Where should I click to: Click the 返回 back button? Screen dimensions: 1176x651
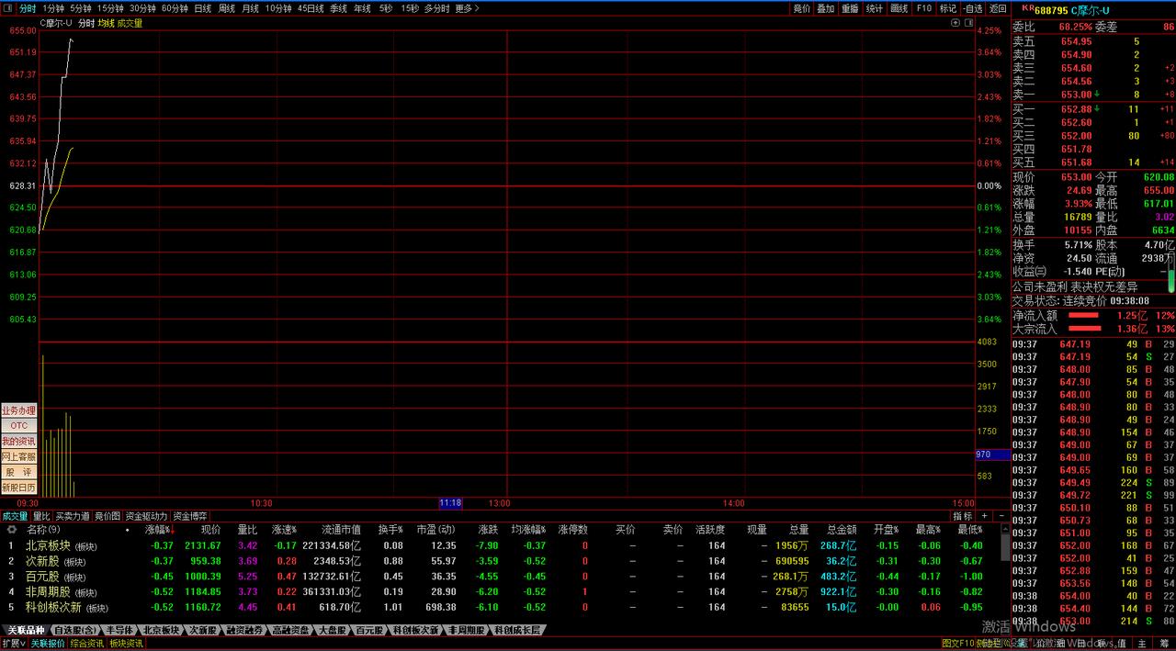coord(998,8)
